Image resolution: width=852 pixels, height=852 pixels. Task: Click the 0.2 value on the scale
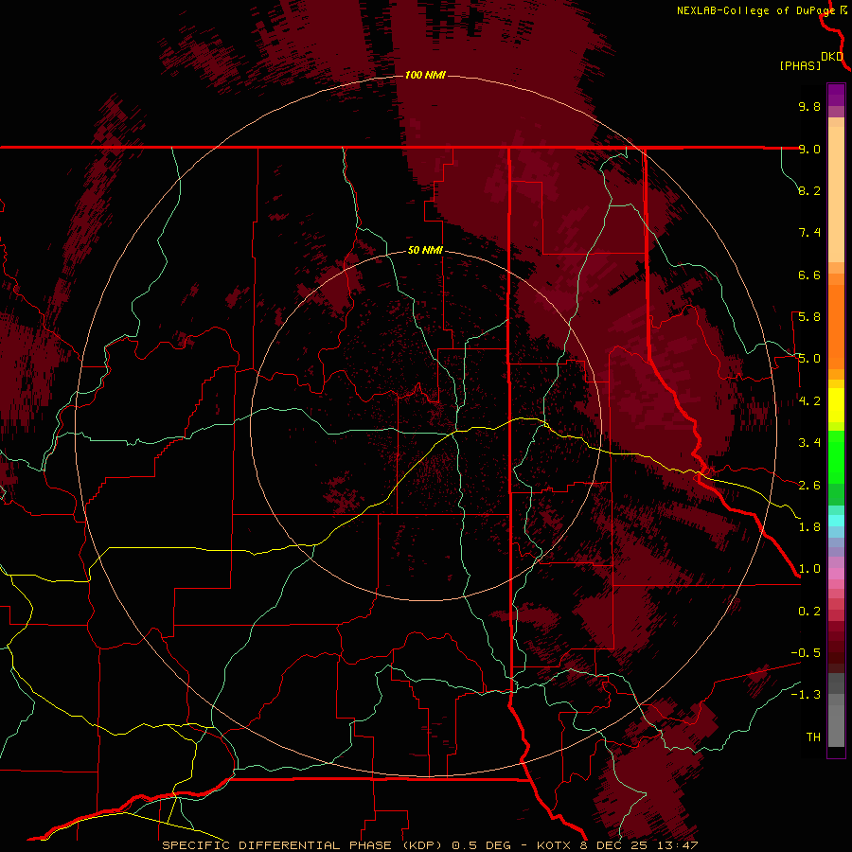tap(809, 612)
